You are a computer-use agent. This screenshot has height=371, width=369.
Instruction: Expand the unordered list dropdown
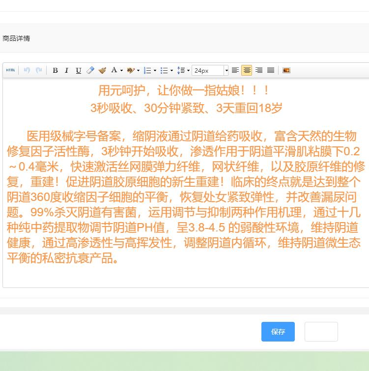click(x=171, y=70)
